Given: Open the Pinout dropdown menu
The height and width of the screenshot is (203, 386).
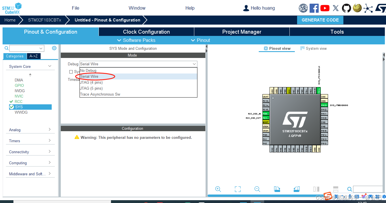Looking at the screenshot, I should pos(201,40).
